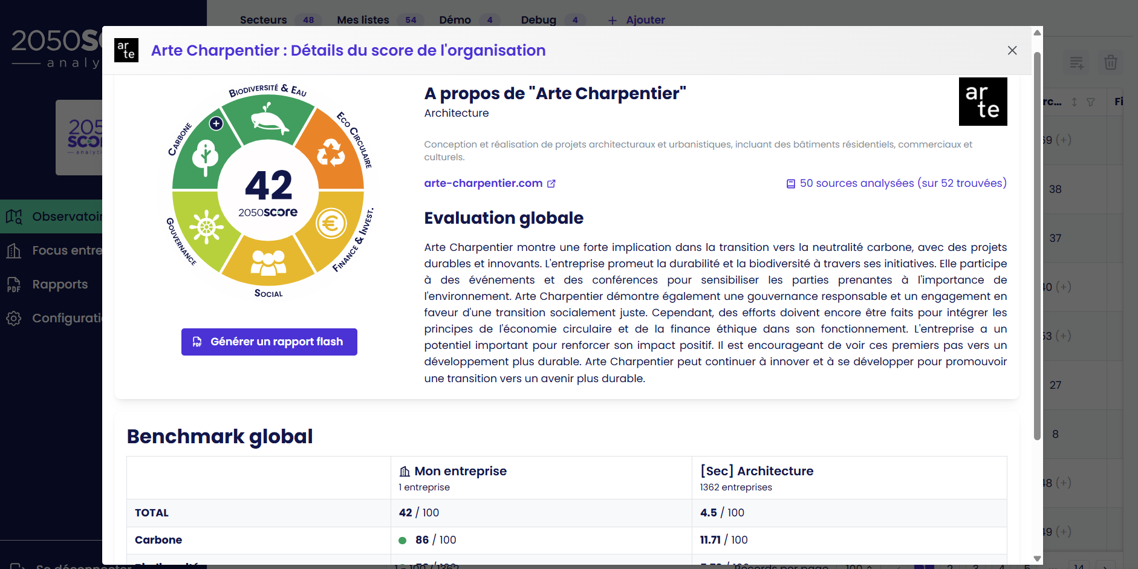
Task: Click the external link icon beside website
Action: pos(551,184)
